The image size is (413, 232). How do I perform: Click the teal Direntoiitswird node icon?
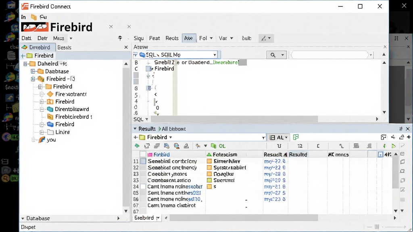(50, 109)
